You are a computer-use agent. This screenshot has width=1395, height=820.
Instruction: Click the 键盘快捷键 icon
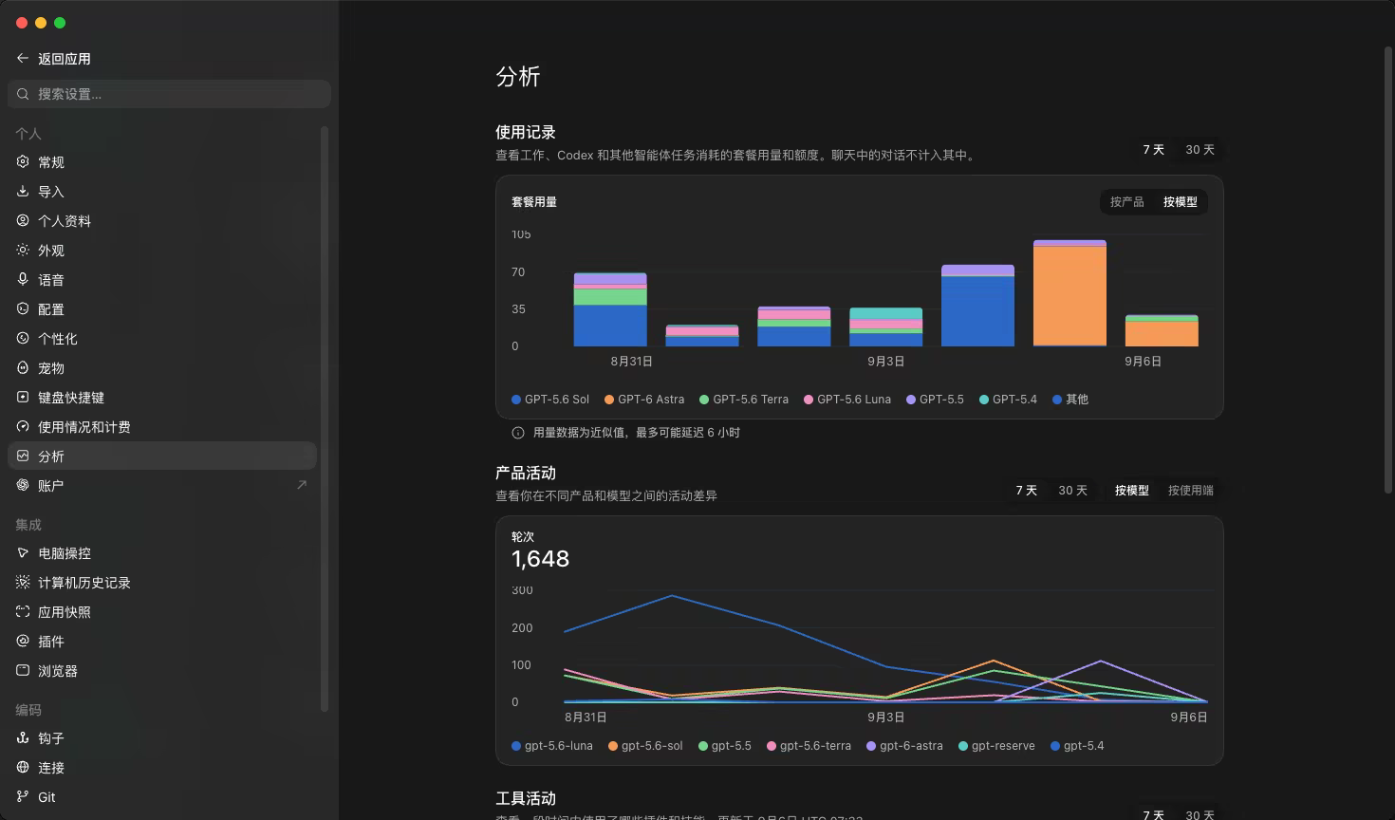[x=23, y=398]
